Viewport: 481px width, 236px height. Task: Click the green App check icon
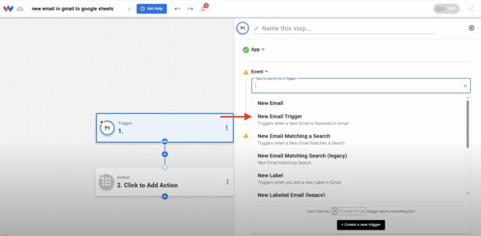pos(246,50)
